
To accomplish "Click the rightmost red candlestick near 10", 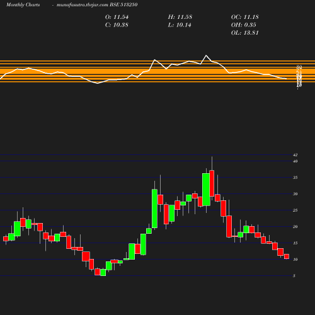I will click(x=287, y=256).
